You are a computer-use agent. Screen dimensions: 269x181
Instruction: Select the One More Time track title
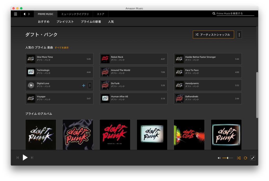(45, 57)
